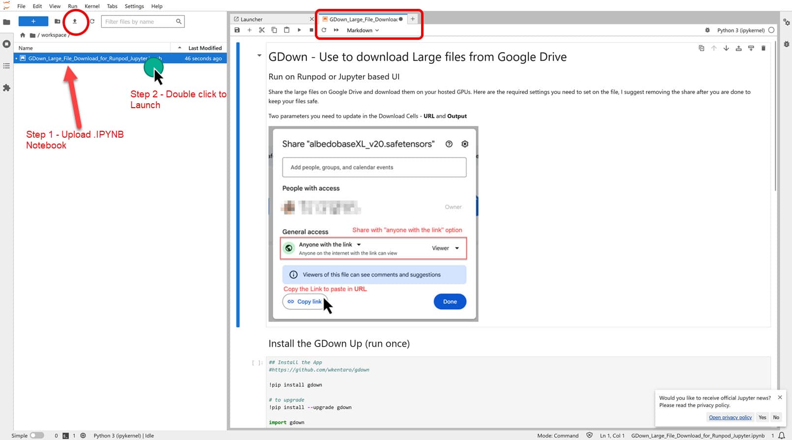The width and height of the screenshot is (792, 440).
Task: Add a new tab with the plus button
Action: point(413,19)
